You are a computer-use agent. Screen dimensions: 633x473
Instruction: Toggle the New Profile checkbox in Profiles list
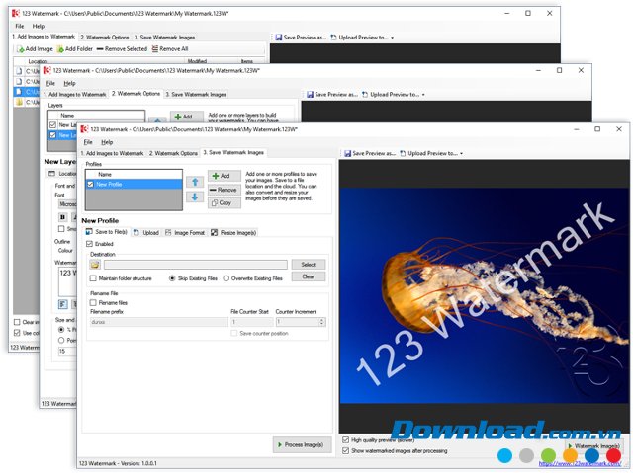pos(90,184)
